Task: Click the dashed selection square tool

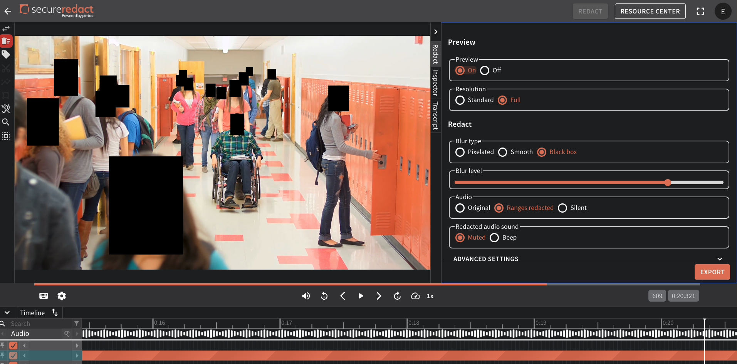Action: [x=6, y=136]
